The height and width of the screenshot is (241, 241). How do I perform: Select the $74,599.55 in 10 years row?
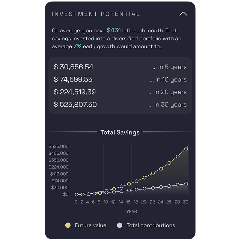(120, 79)
